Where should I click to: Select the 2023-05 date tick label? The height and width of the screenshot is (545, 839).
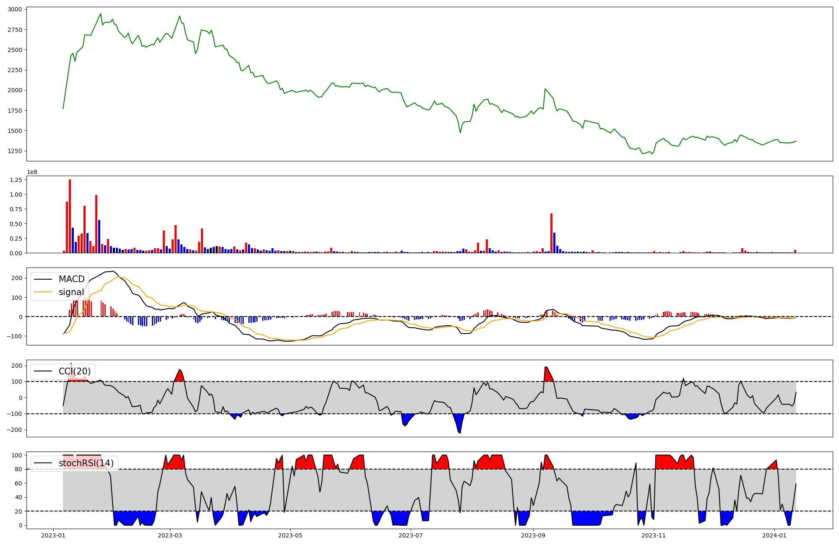pyautogui.click(x=290, y=535)
